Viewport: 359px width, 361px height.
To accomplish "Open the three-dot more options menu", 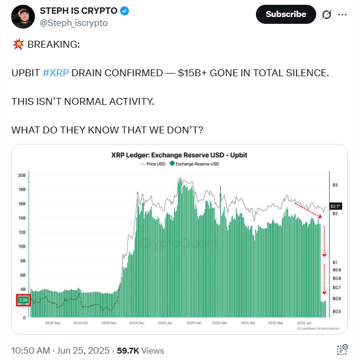I will click(342, 14).
